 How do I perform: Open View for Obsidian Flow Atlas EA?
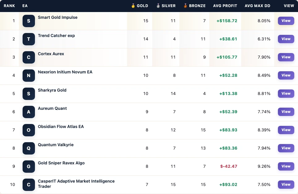pyautogui.click(x=286, y=130)
